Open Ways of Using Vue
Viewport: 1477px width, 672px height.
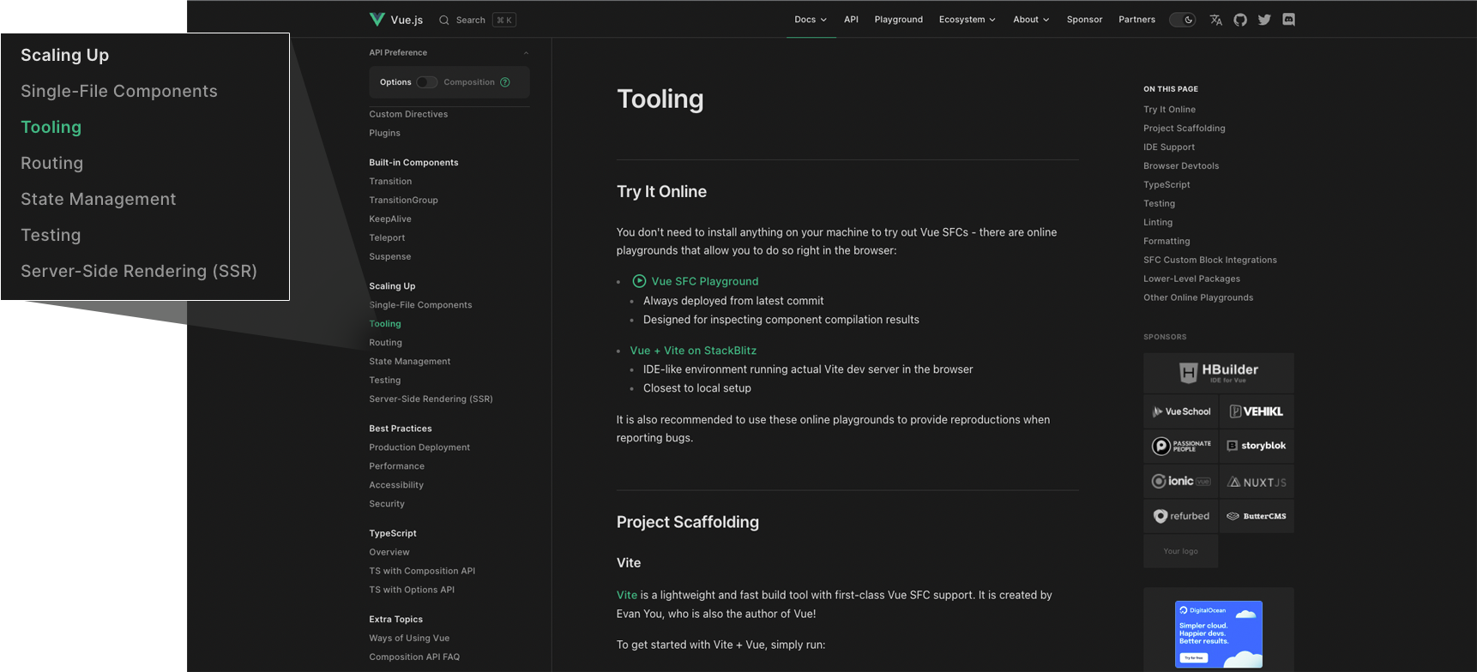[409, 639]
